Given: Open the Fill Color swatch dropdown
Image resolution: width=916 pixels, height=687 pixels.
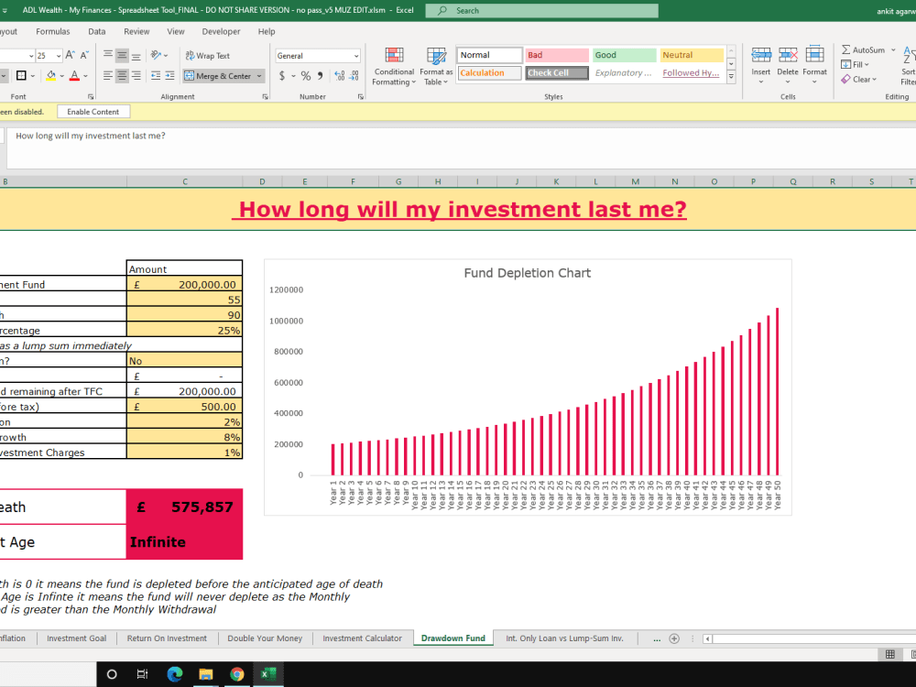Looking at the screenshot, I should [61, 75].
